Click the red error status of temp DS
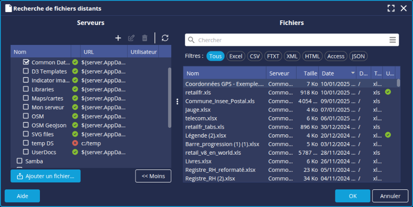413x207 pixels. [75, 143]
